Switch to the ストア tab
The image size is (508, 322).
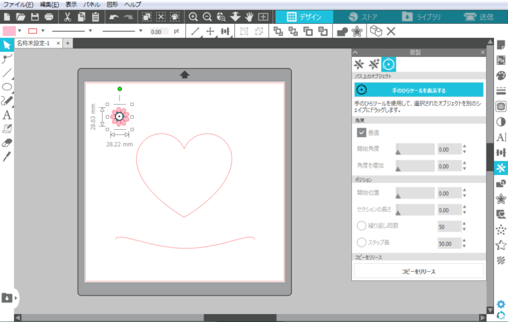click(363, 17)
